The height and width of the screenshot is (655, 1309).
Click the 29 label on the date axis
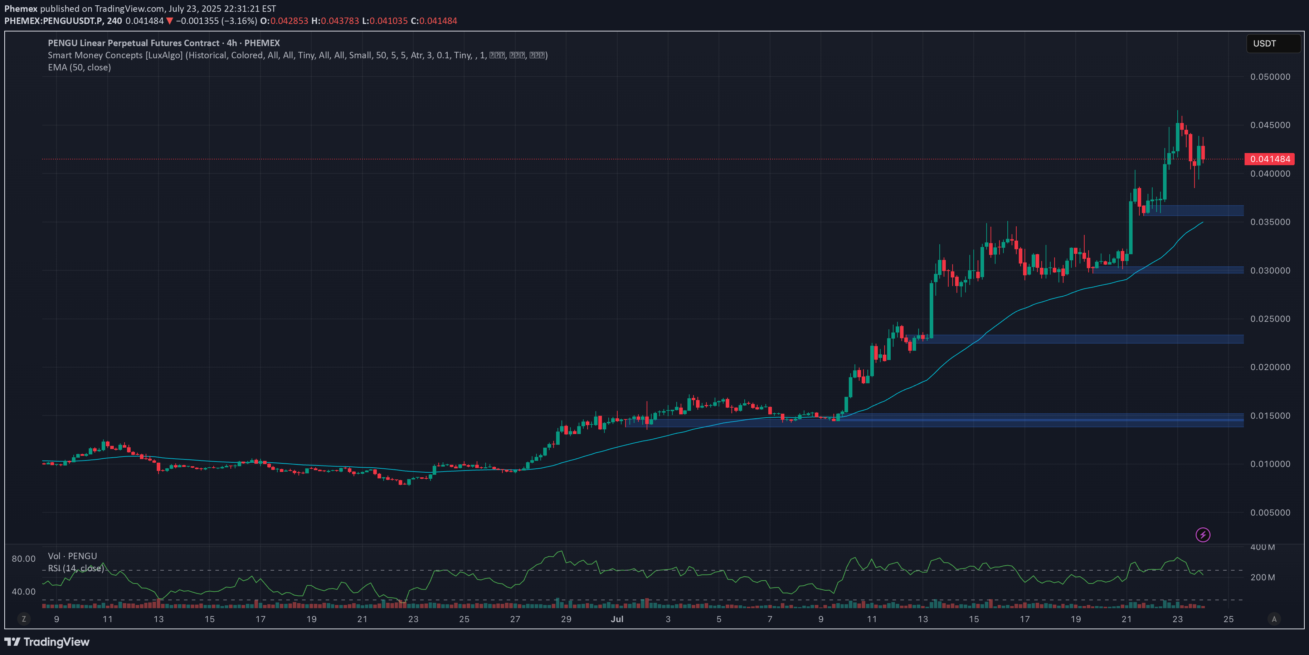click(x=566, y=619)
